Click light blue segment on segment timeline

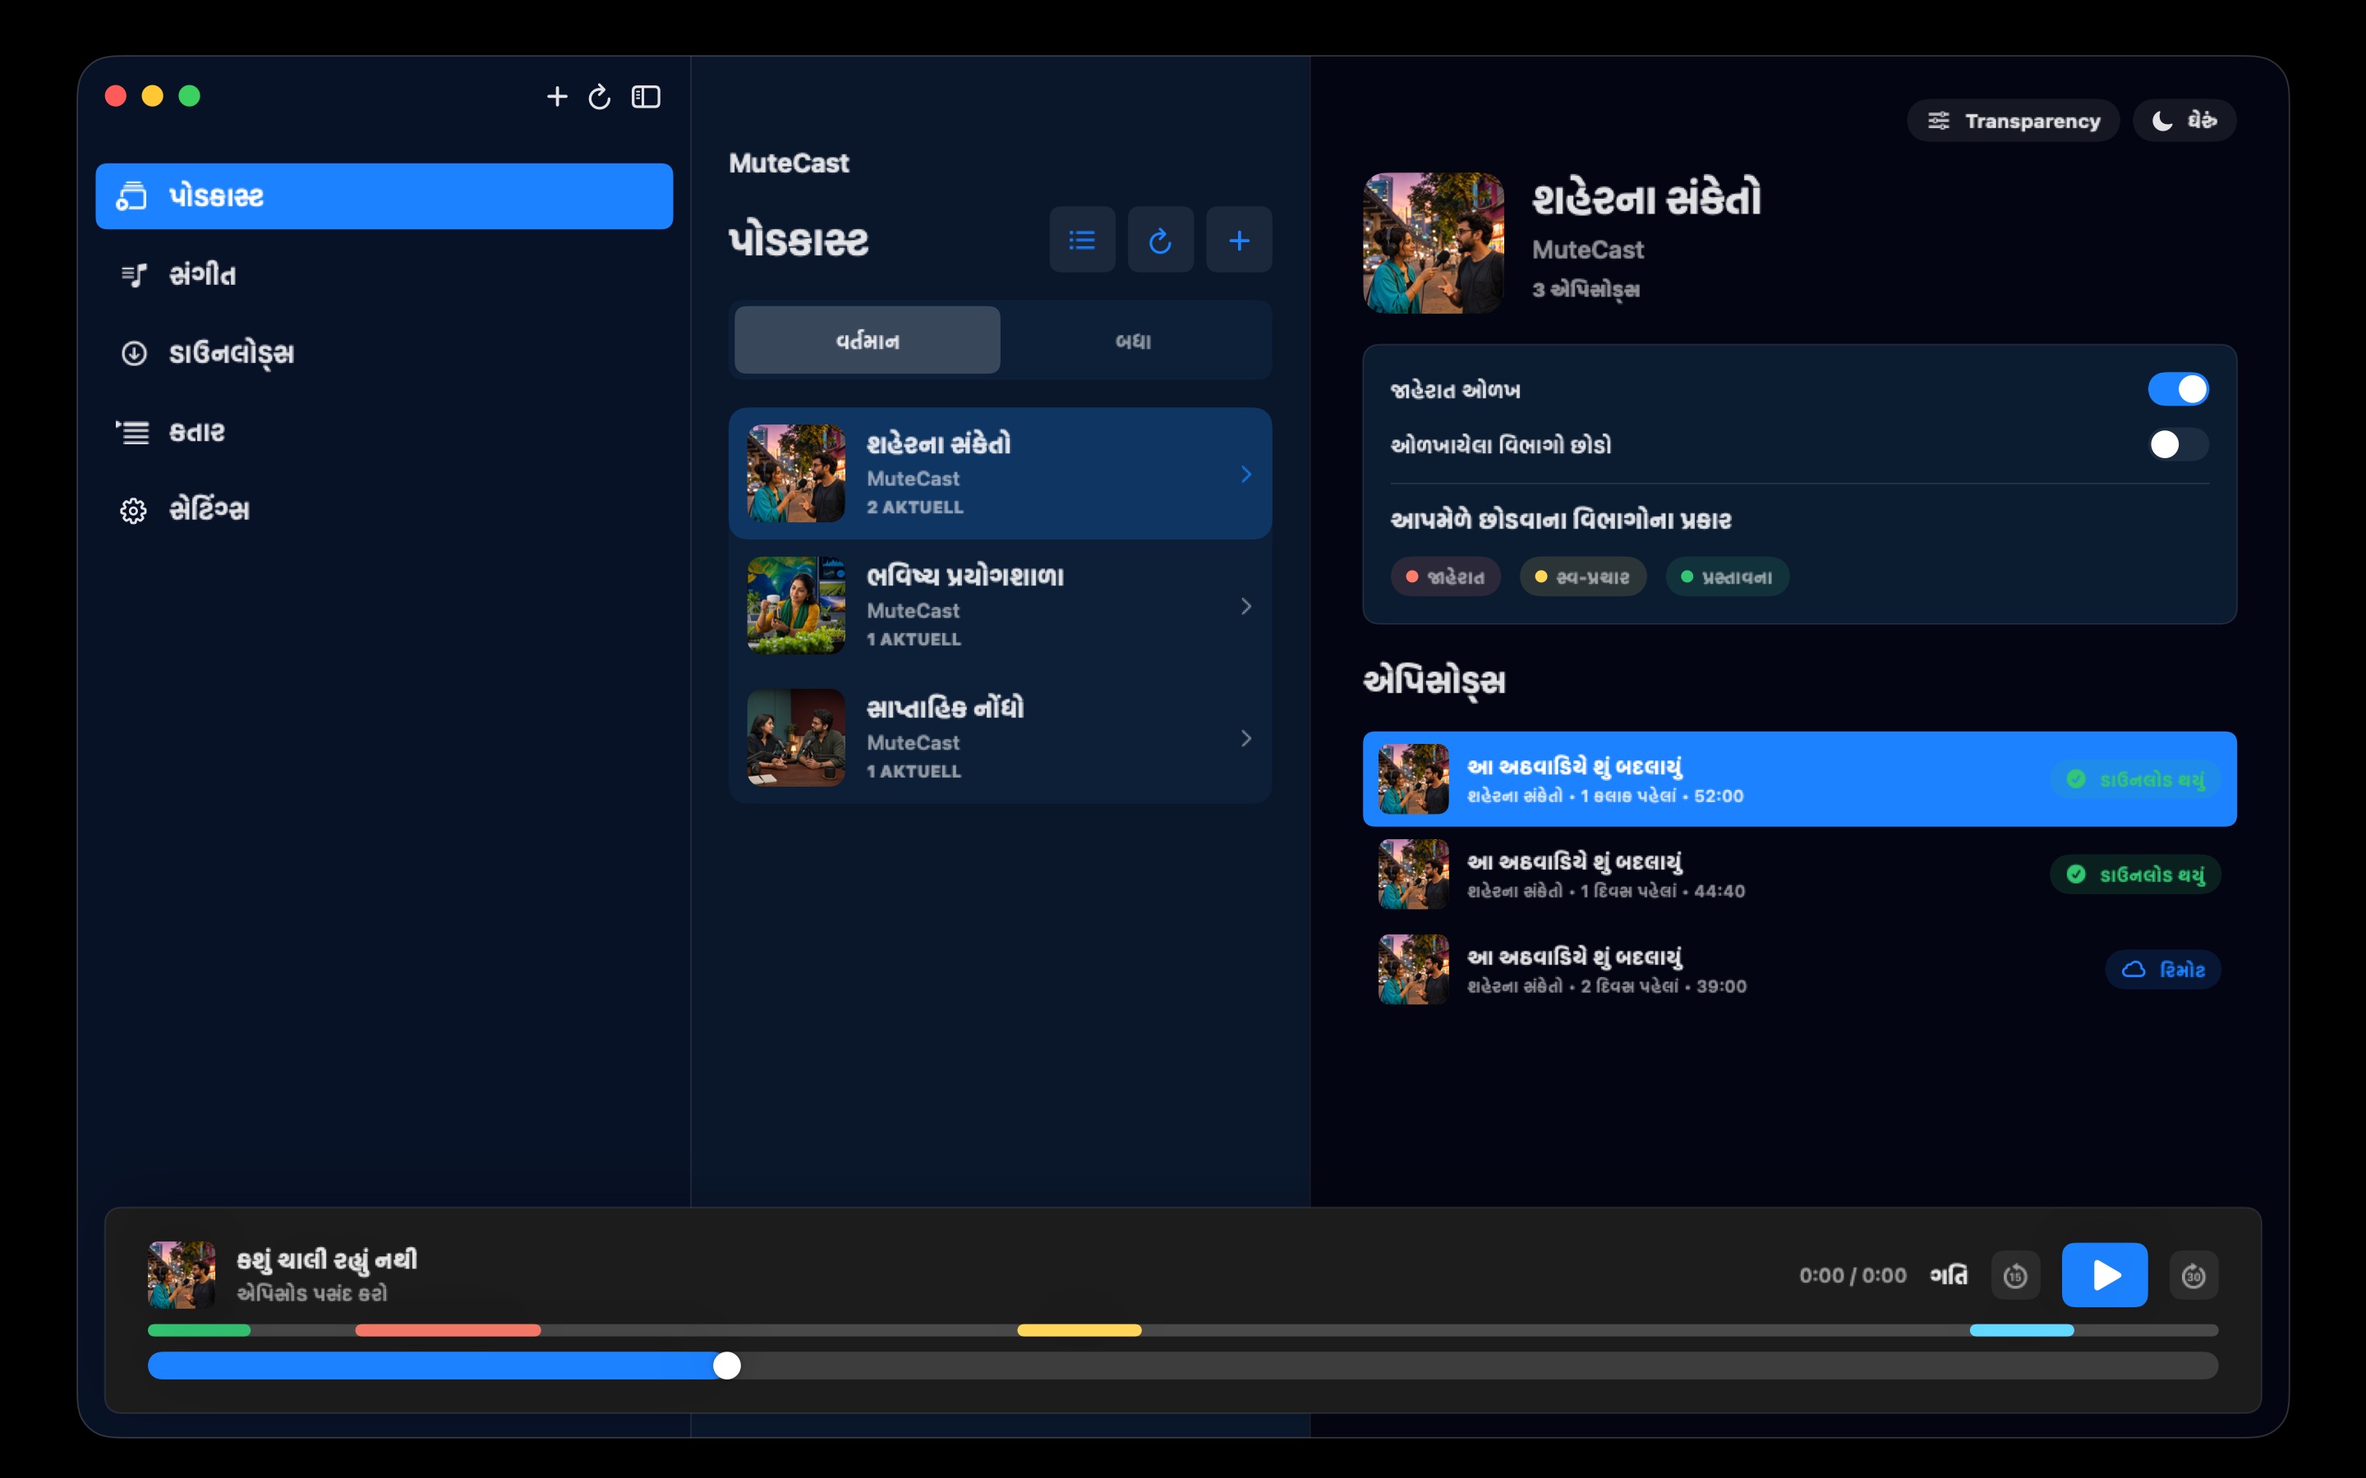2021,1330
